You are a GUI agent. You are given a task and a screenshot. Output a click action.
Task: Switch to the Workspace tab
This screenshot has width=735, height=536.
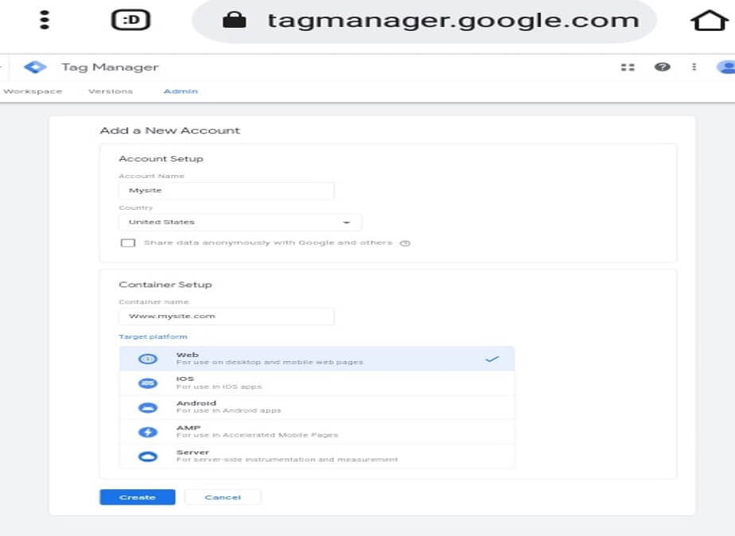coord(33,91)
